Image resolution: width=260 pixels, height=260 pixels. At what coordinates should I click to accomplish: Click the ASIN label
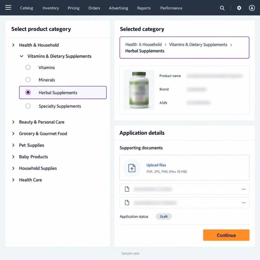point(163,103)
